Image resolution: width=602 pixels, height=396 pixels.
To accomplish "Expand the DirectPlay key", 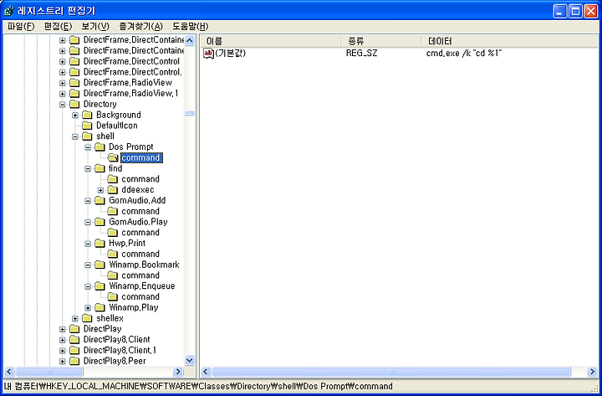I will coord(62,329).
